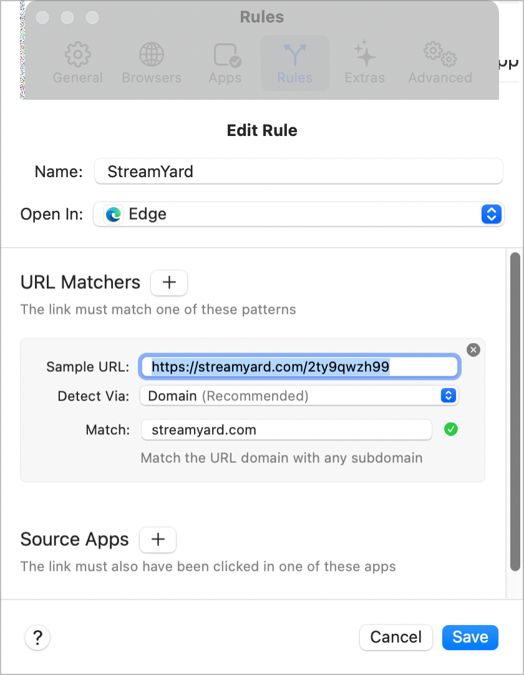Click the vertical scrollbar in the rule editor

point(515,412)
